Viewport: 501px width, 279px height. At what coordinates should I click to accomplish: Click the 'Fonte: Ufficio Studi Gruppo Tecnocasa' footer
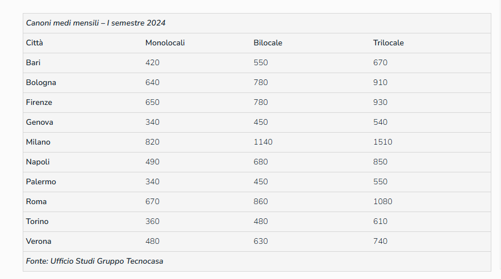point(94,261)
